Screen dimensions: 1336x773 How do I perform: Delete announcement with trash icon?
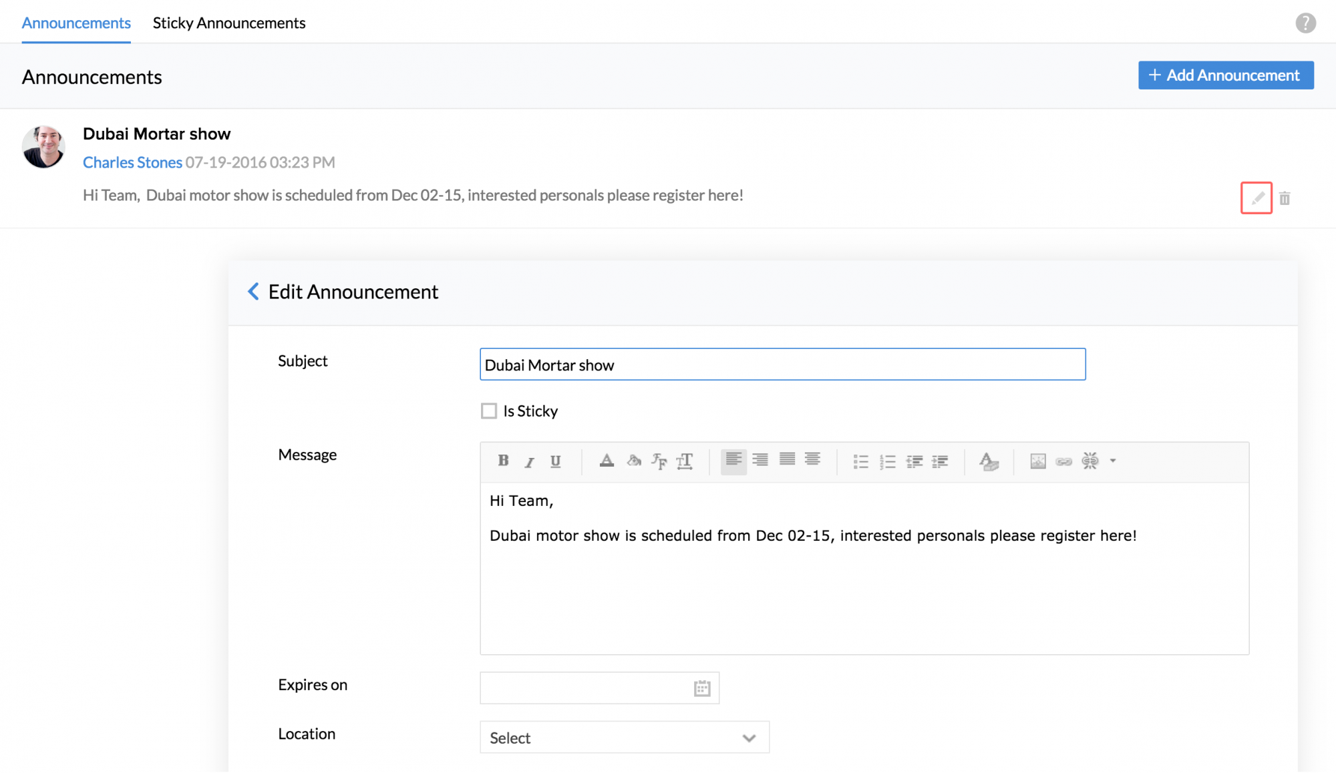[1285, 198]
